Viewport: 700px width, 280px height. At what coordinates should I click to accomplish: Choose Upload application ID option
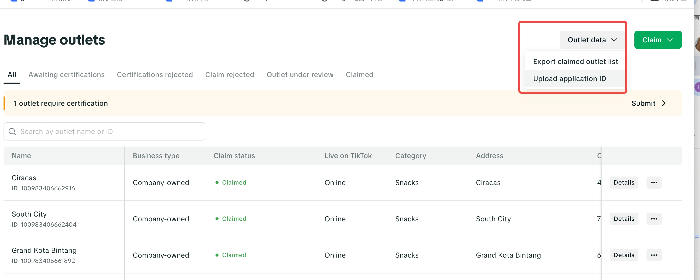(569, 79)
